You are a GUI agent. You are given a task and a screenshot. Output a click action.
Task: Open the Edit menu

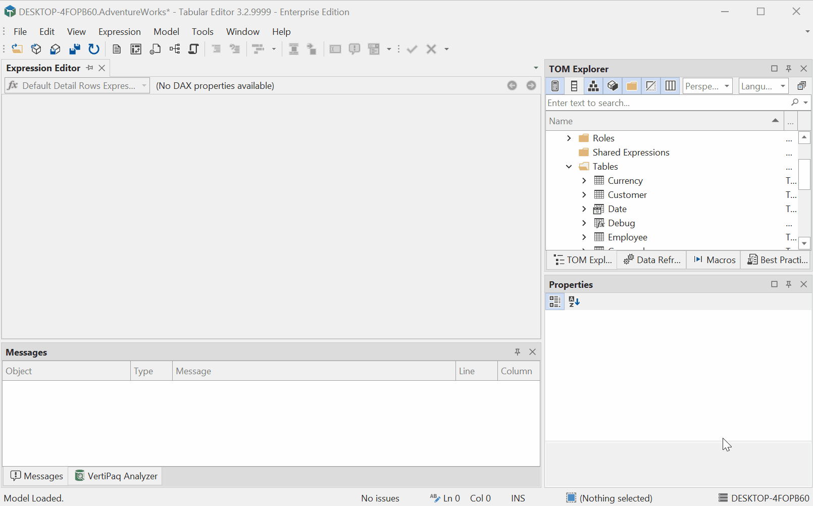pyautogui.click(x=47, y=31)
